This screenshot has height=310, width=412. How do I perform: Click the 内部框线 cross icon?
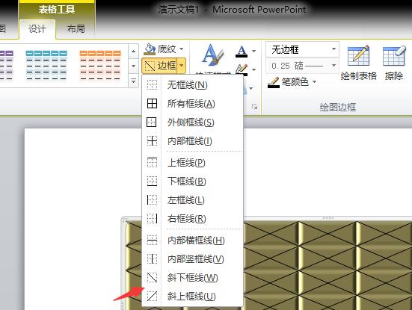coord(152,141)
